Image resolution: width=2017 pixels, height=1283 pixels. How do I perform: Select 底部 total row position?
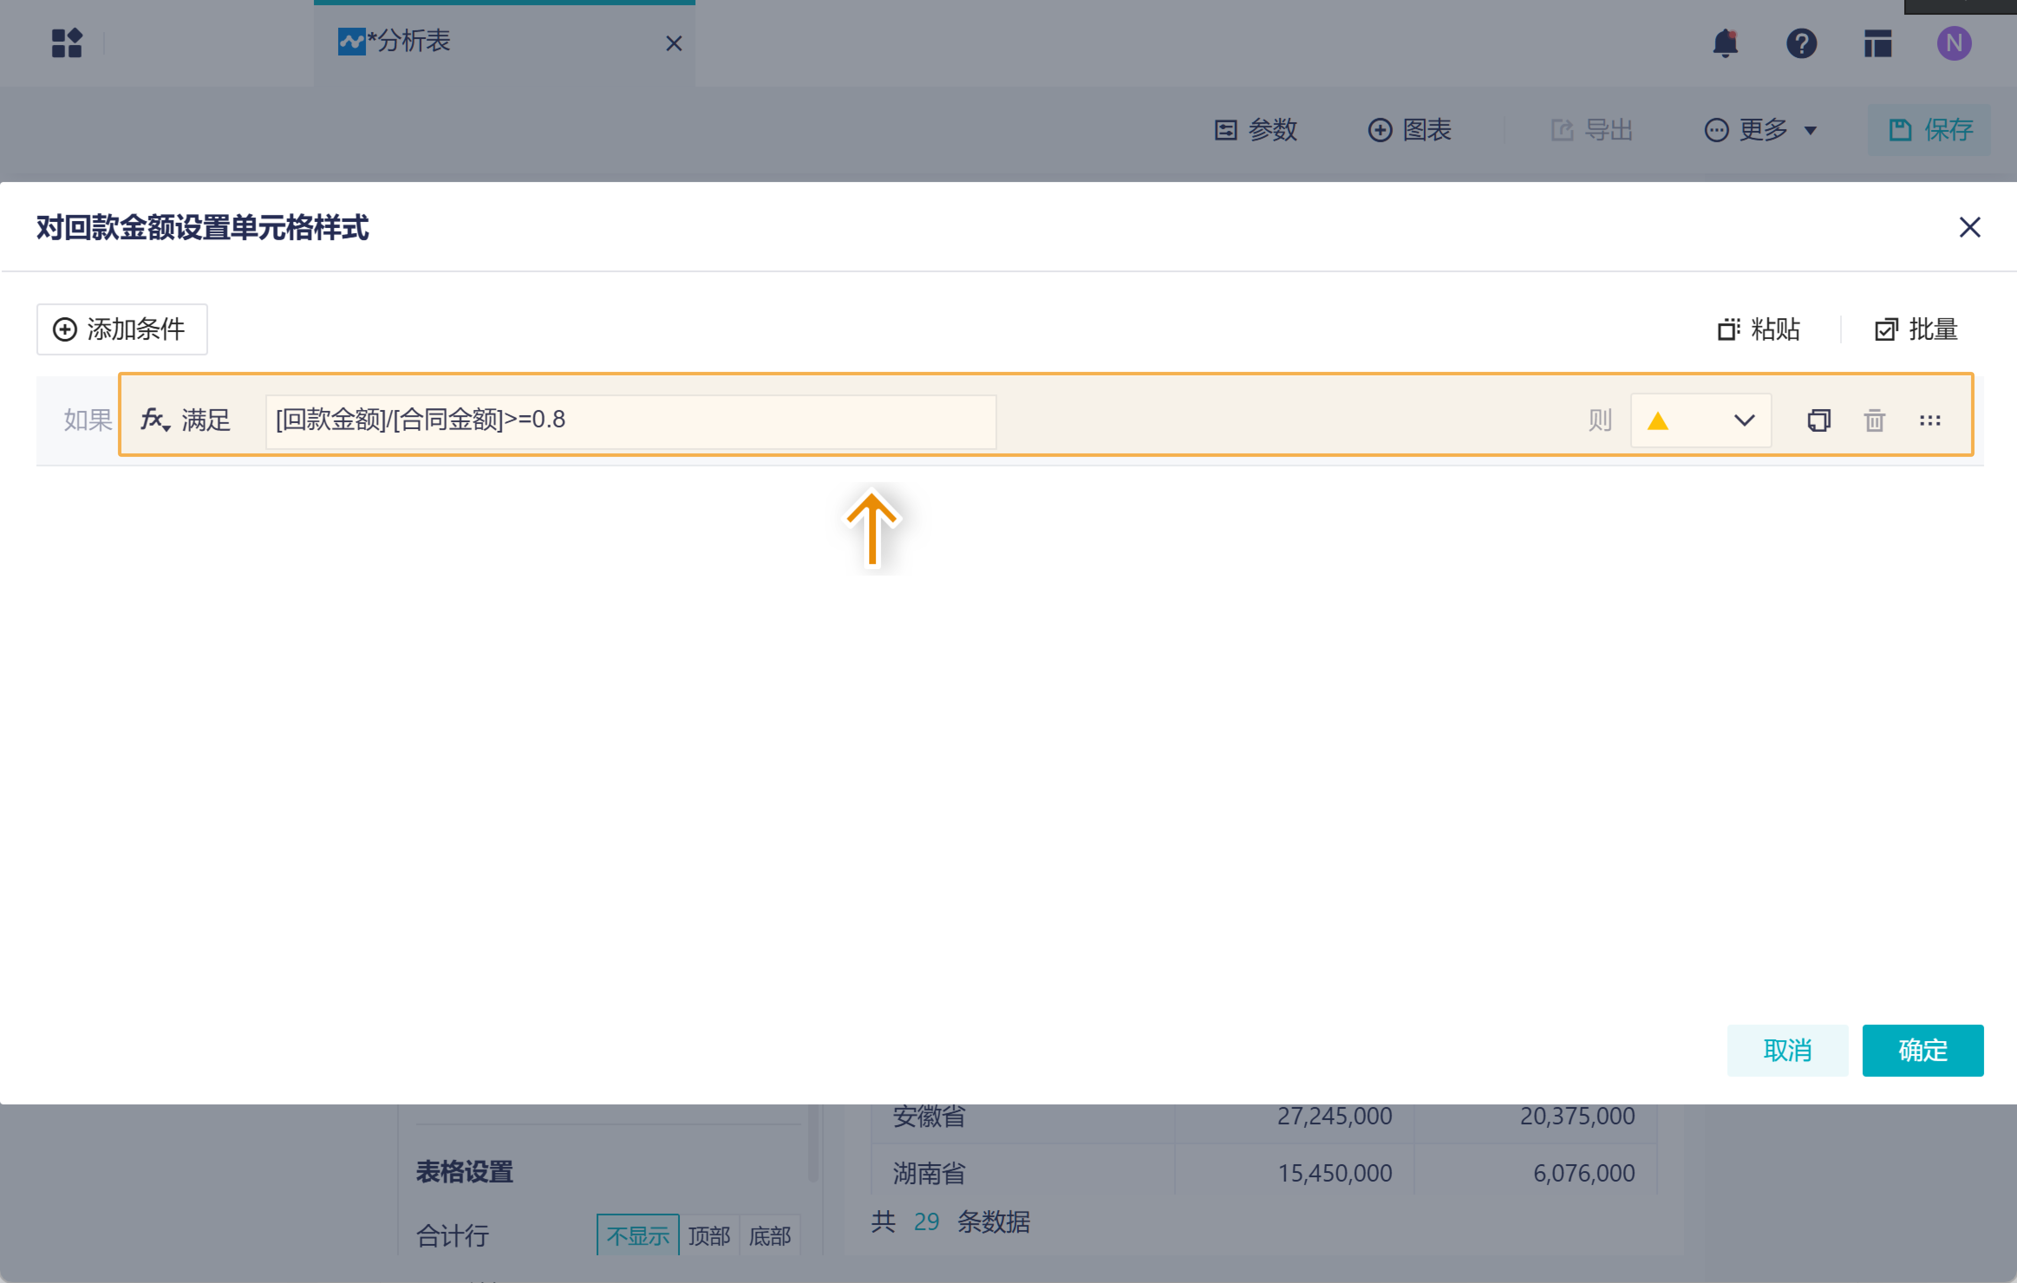click(769, 1234)
